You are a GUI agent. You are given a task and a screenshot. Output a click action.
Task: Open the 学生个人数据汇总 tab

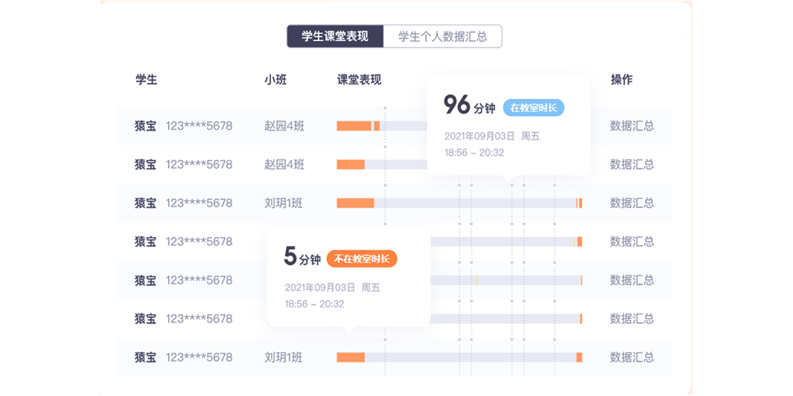[442, 36]
